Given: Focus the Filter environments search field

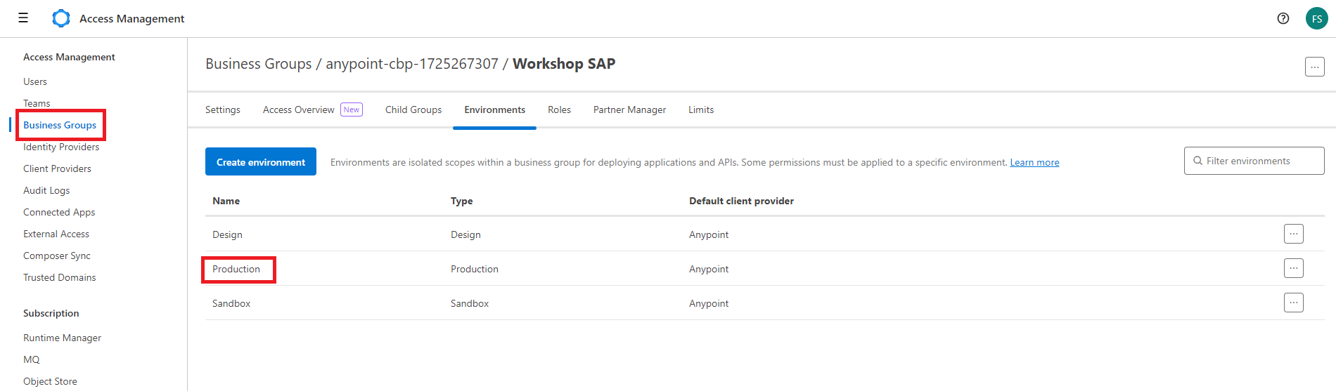Looking at the screenshot, I should coord(1254,161).
